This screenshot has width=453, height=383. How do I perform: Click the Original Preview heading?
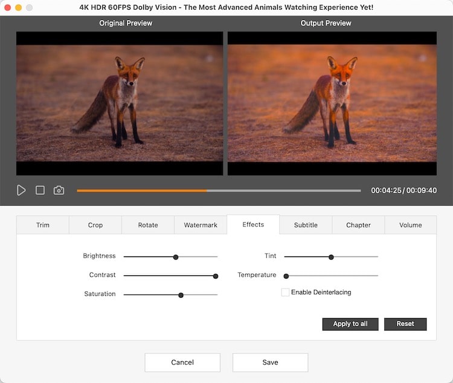(126, 23)
